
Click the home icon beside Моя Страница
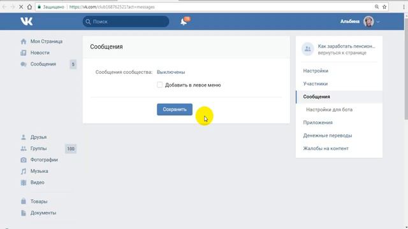point(24,41)
